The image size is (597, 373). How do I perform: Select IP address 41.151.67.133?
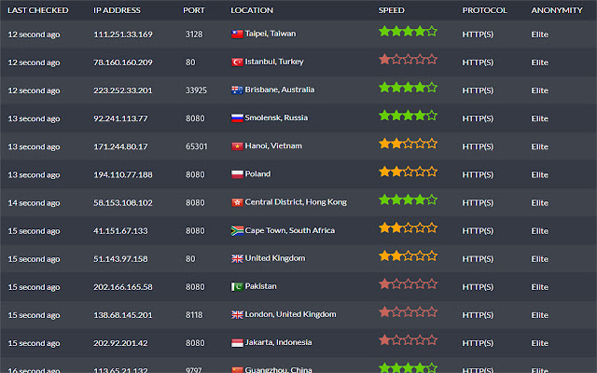point(120,231)
